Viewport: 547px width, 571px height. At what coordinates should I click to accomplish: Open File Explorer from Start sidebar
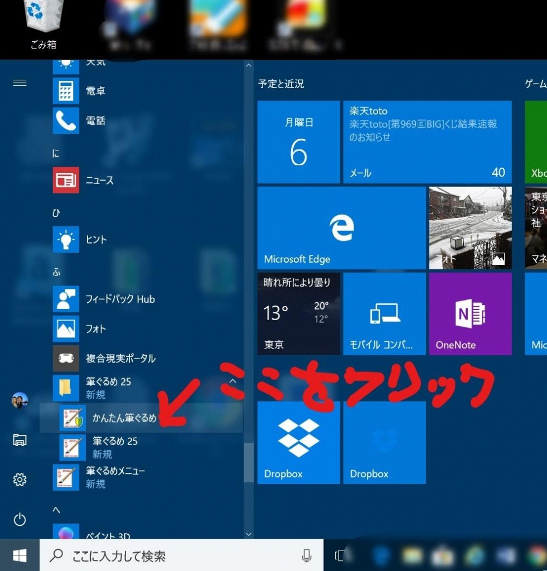point(20,440)
